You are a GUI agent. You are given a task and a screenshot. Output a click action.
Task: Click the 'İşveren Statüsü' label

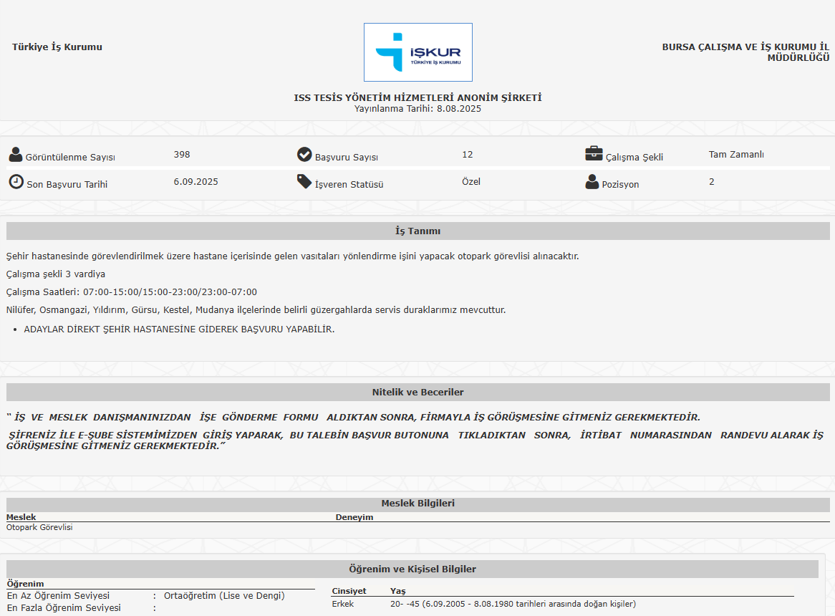[349, 184]
